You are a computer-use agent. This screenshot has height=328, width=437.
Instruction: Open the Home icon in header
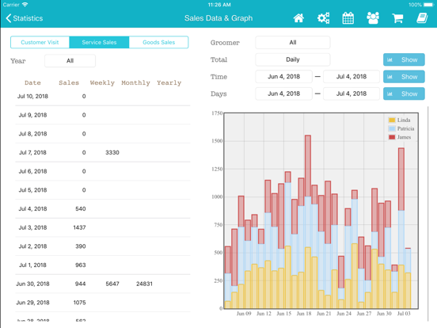(x=298, y=18)
